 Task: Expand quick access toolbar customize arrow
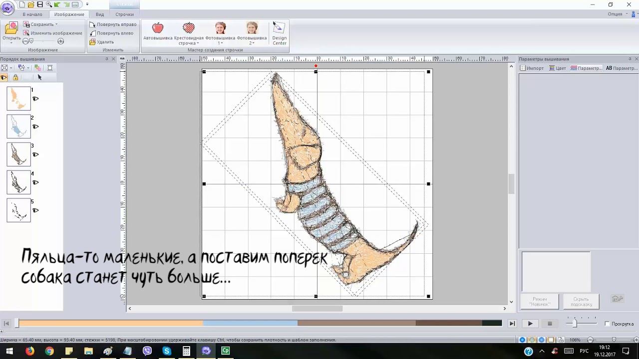click(x=87, y=4)
